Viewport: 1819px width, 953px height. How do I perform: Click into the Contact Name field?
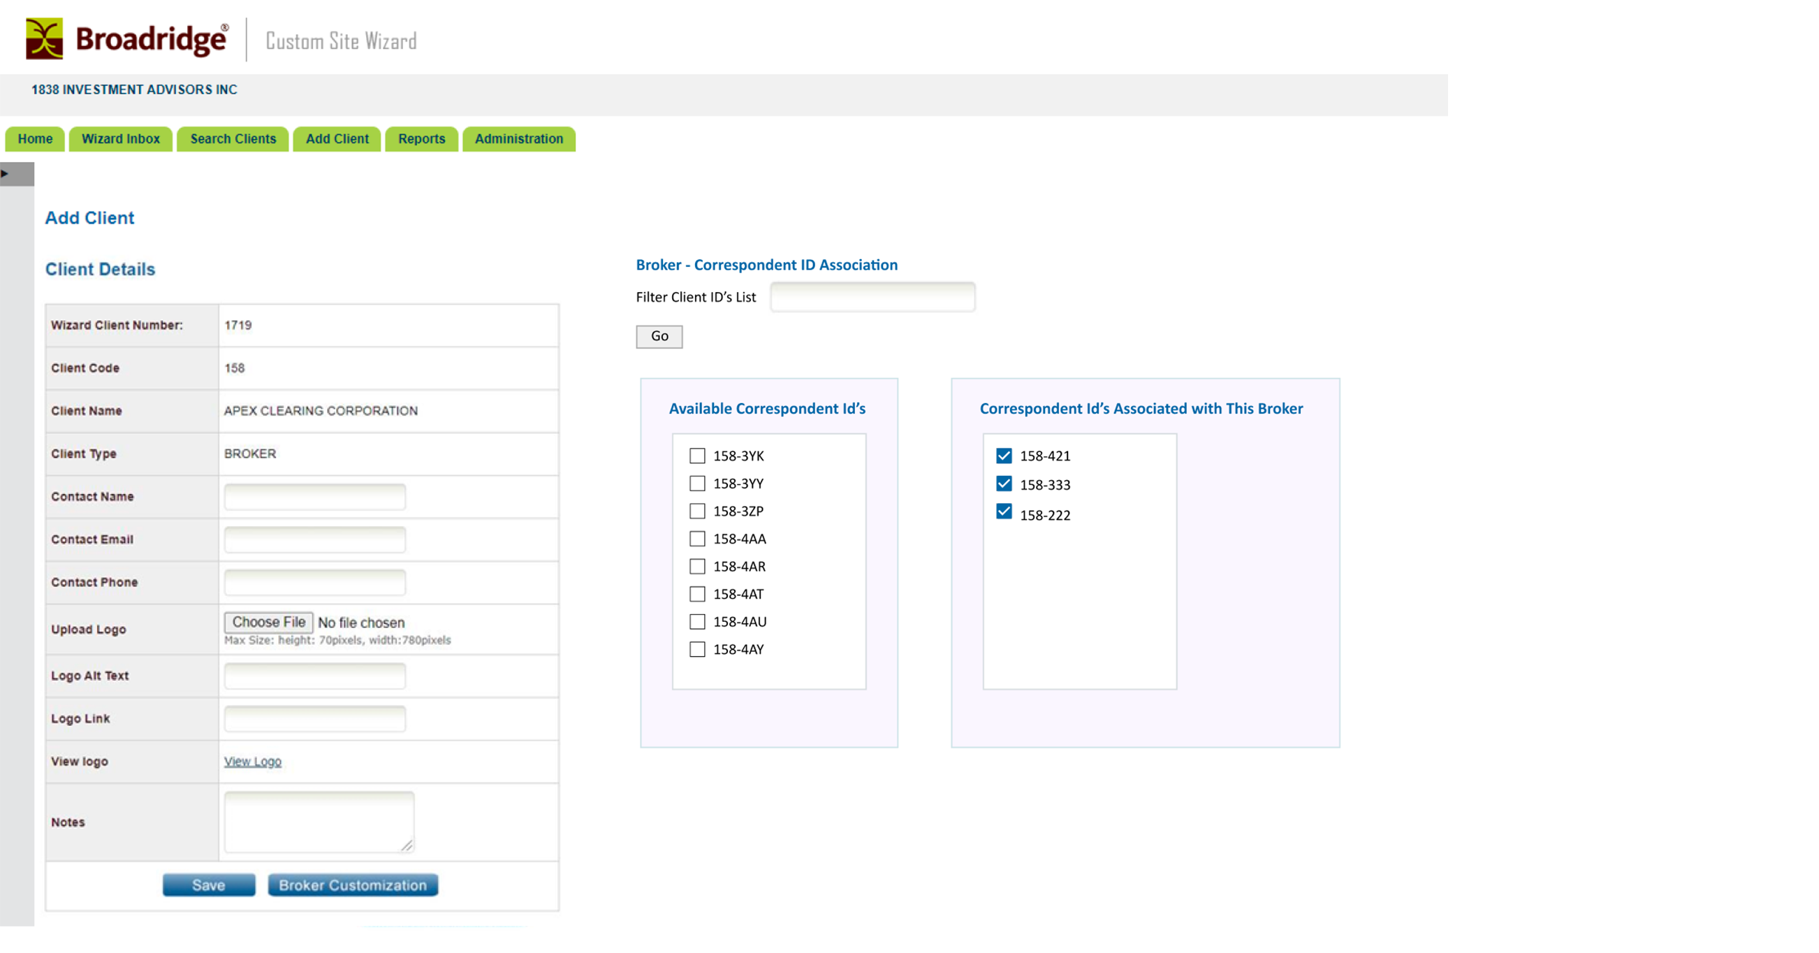point(315,497)
